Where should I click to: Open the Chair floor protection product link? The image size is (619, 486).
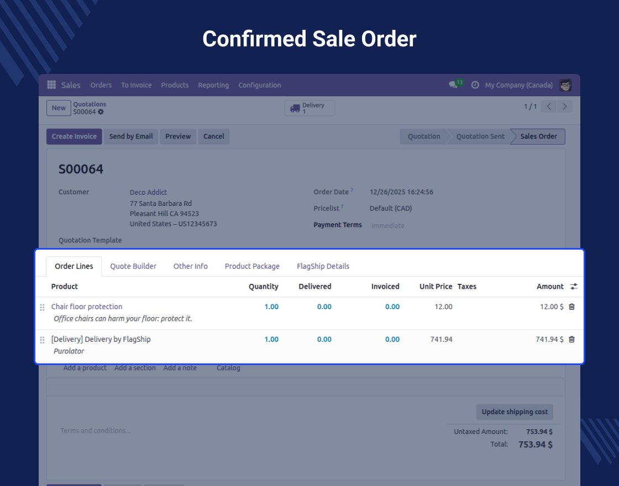point(87,307)
